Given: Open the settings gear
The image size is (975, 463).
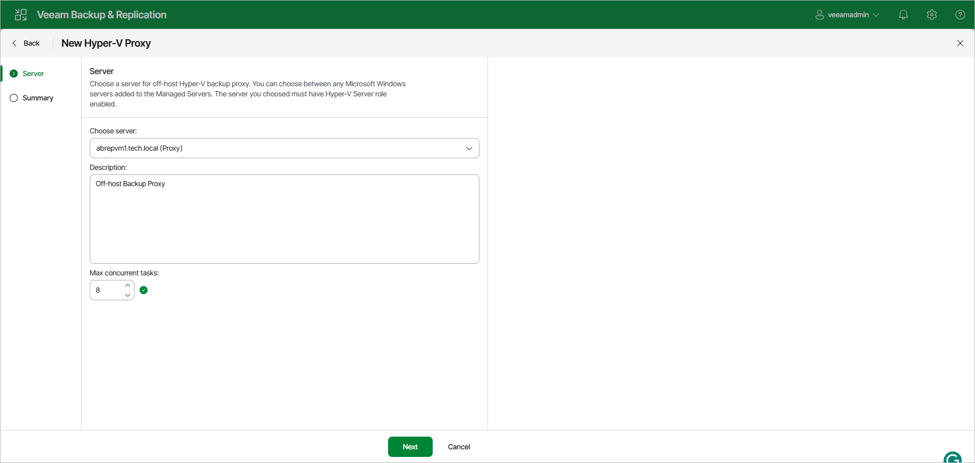Looking at the screenshot, I should click(932, 15).
